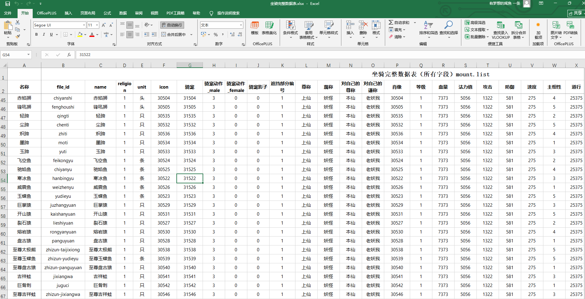The image size is (585, 299).
Task: Click cell containing hanbingyu in column B
Action: 63,178
